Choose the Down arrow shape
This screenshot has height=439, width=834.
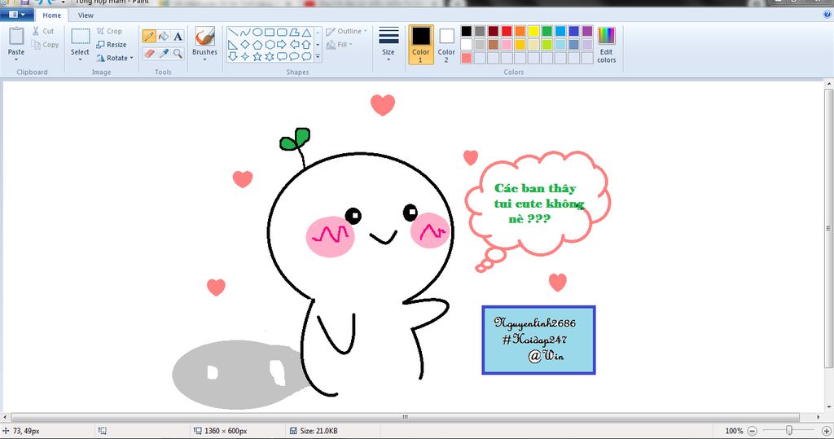[233, 56]
